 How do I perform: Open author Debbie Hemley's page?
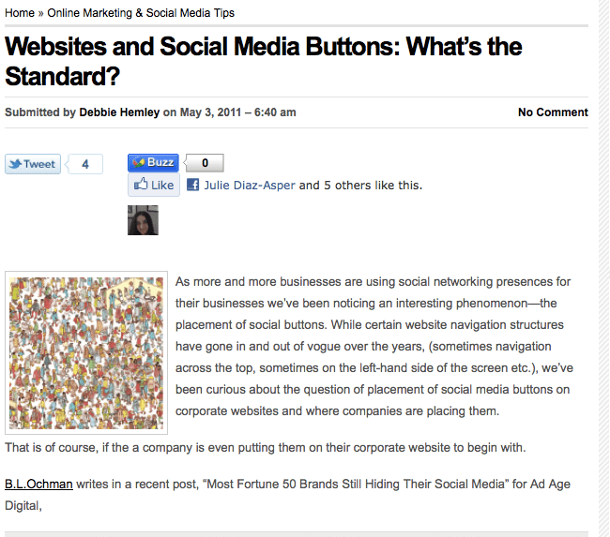pos(119,112)
